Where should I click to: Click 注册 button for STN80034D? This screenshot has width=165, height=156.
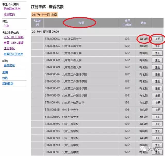(157, 95)
